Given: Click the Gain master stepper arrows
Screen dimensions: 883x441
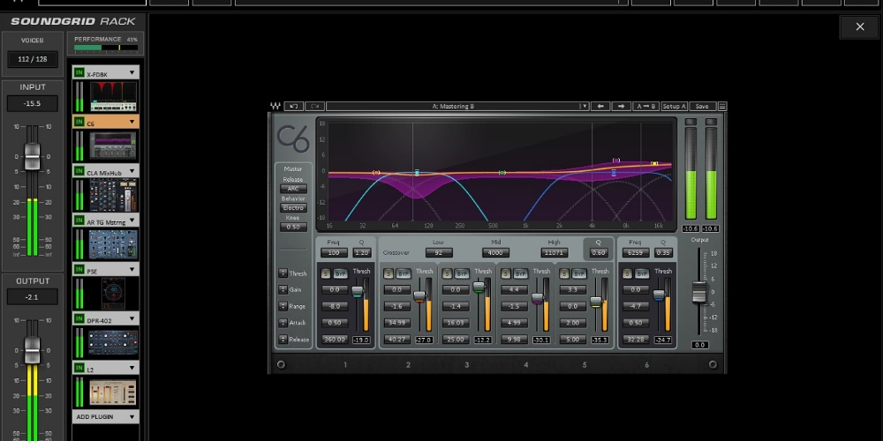Looking at the screenshot, I should point(283,289).
